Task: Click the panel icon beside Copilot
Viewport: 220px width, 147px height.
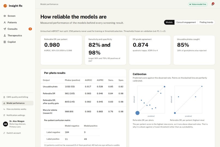Action: (5, 42)
